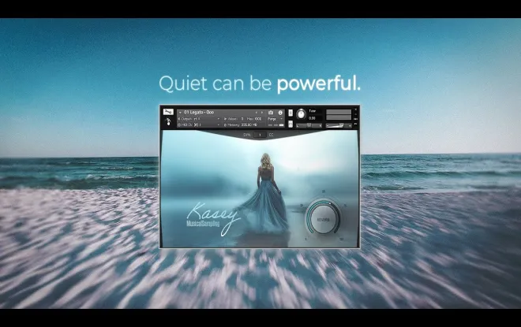This screenshot has height=327, width=521.
Task: Expand the instrument name dropdown arrow
Action: coord(180,113)
